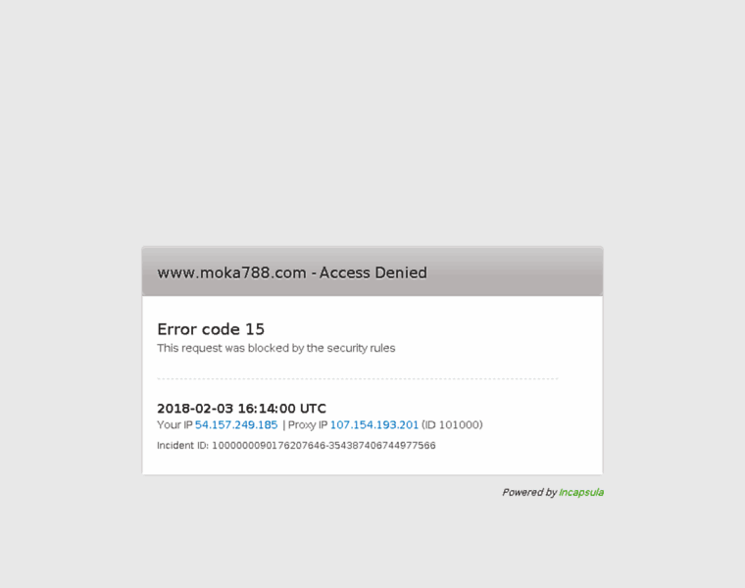Click the Your IP label
Image resolution: width=745 pixels, height=588 pixels.
174,424
